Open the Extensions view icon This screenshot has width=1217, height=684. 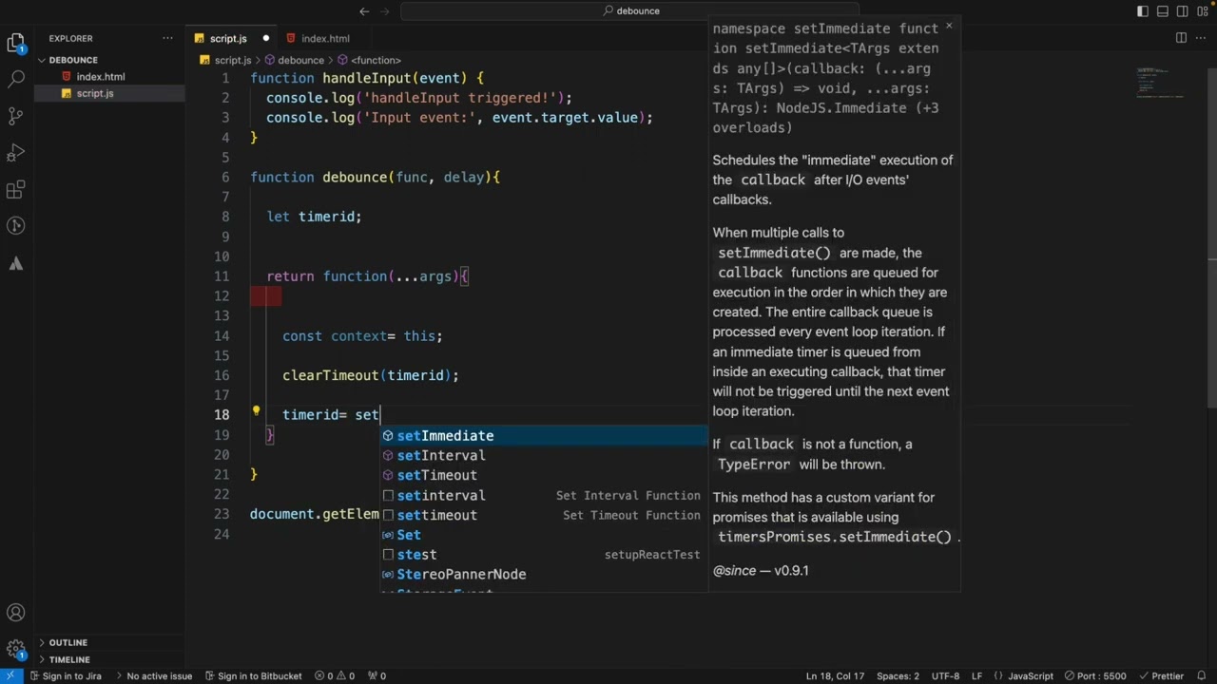16,190
